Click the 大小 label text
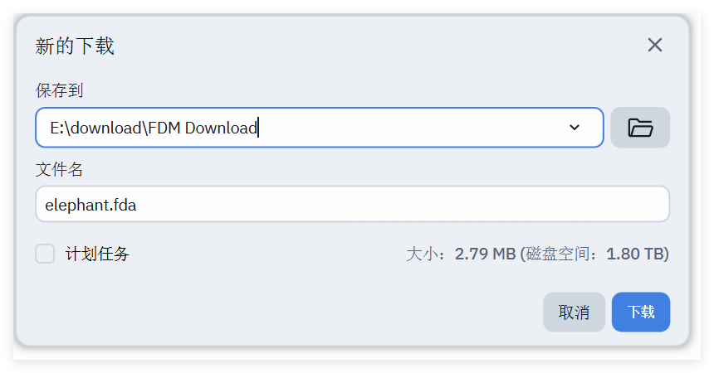The image size is (714, 373). click(424, 254)
